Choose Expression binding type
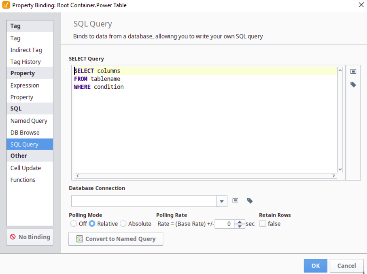367x274 pixels. (25, 85)
